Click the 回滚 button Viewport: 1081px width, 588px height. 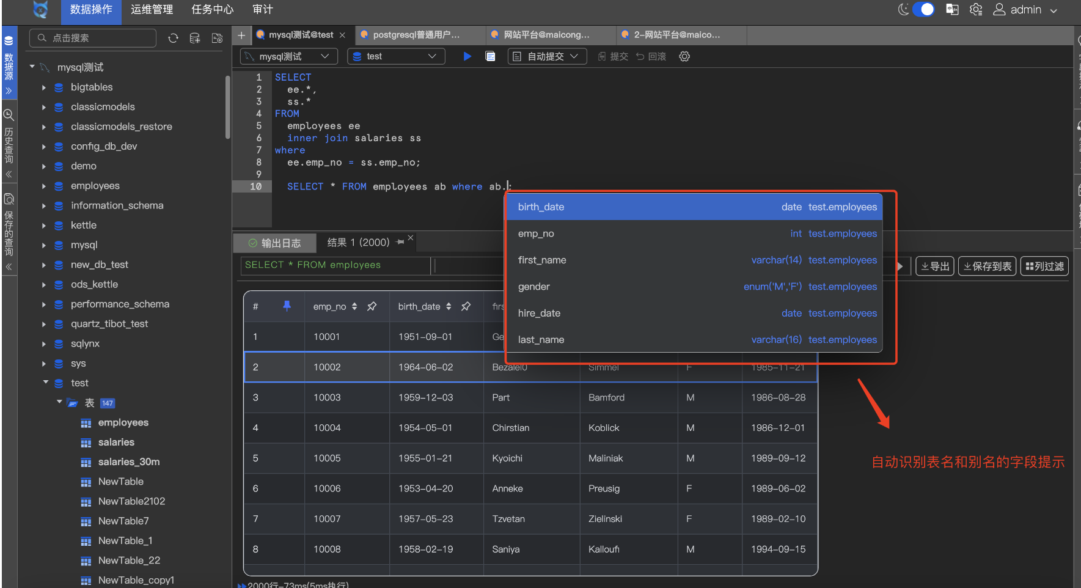click(651, 56)
